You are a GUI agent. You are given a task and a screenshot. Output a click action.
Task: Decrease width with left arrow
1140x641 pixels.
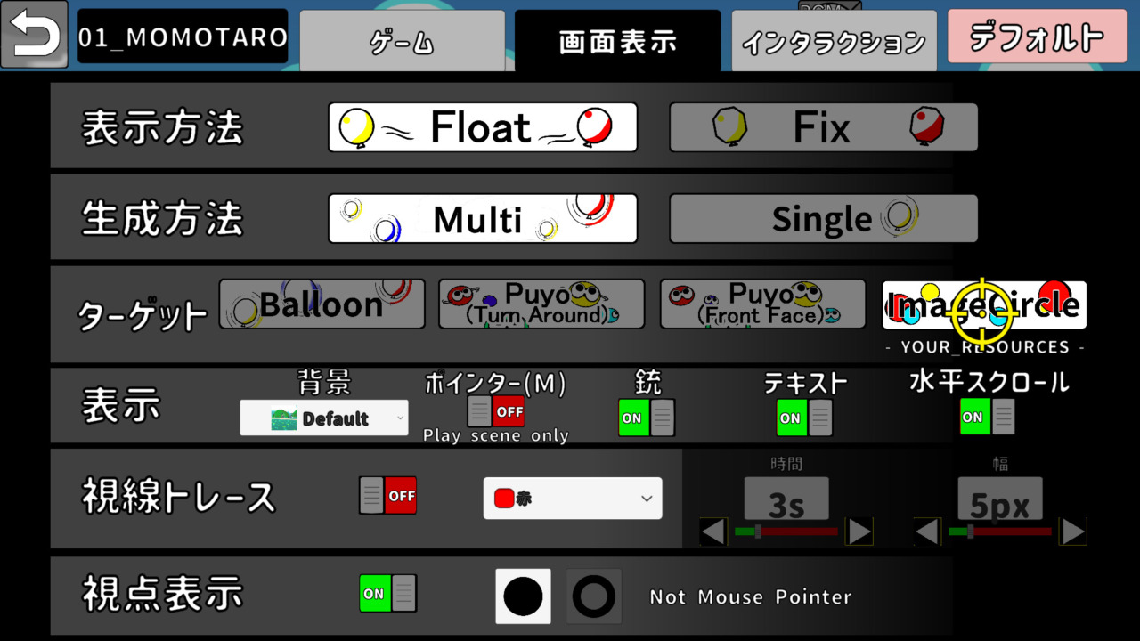927,531
